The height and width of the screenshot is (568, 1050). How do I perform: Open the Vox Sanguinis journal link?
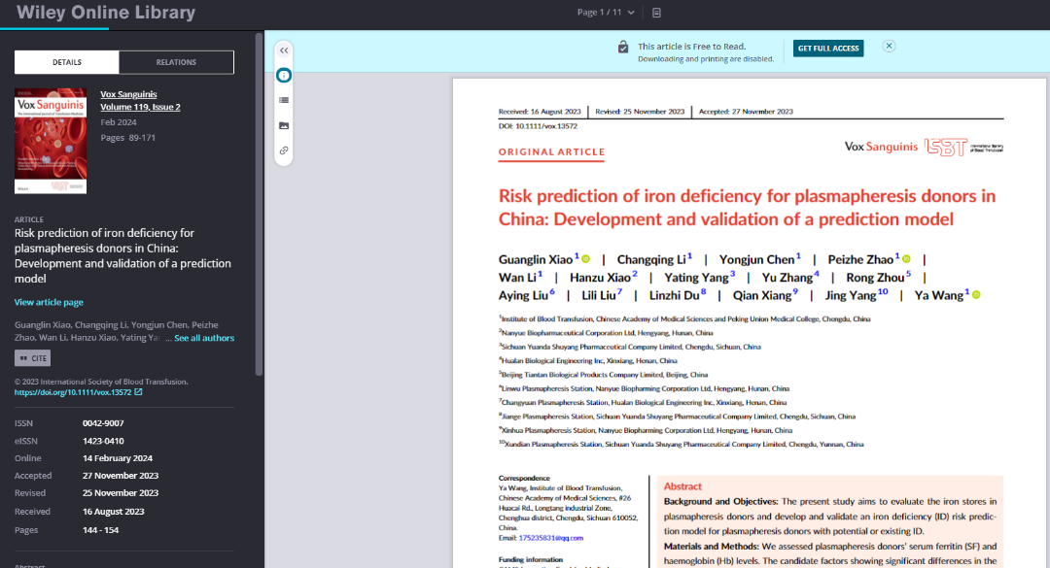[x=128, y=94]
